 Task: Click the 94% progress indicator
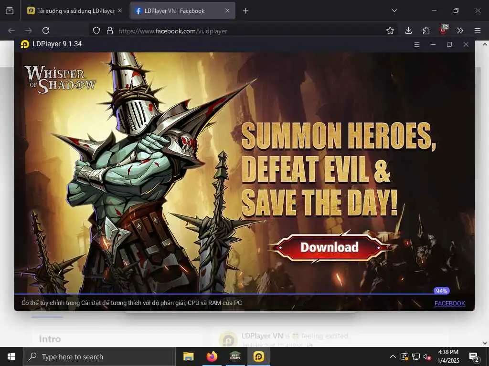click(441, 291)
